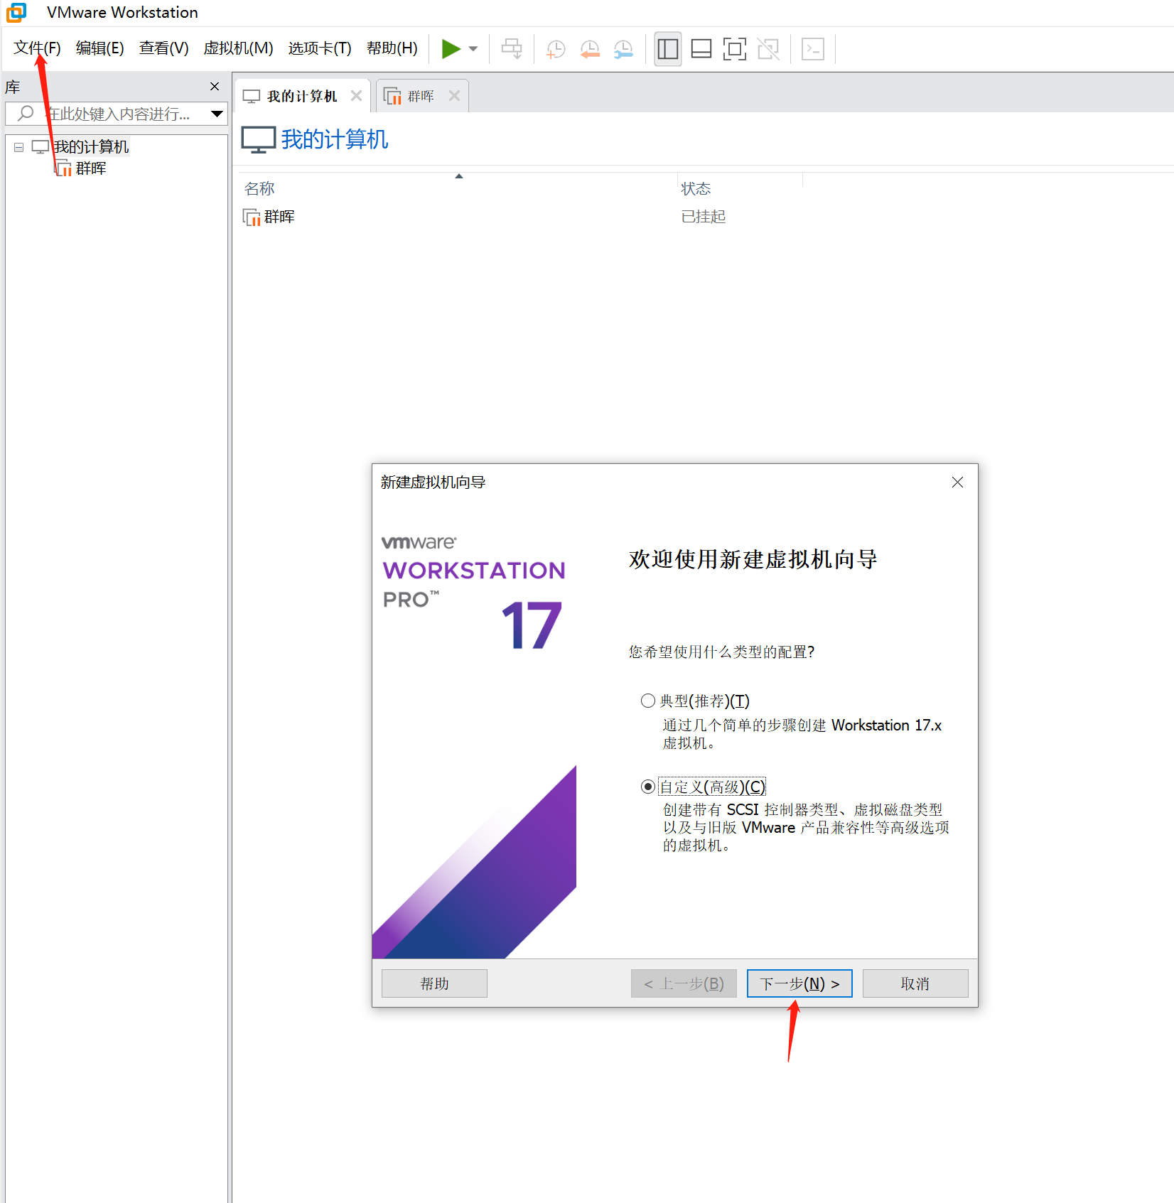Click the 群晖 tab VM icon
Viewport: 1174px width, 1203px height.
[x=392, y=96]
